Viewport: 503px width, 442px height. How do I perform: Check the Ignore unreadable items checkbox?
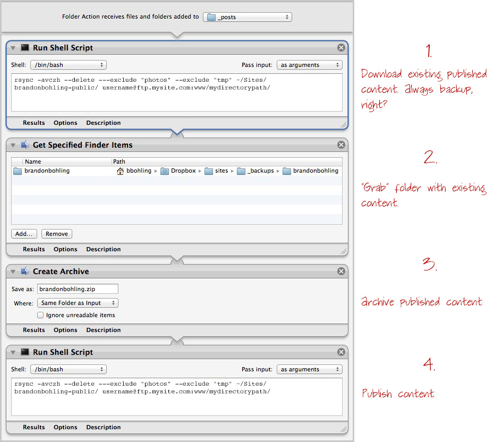pos(40,314)
